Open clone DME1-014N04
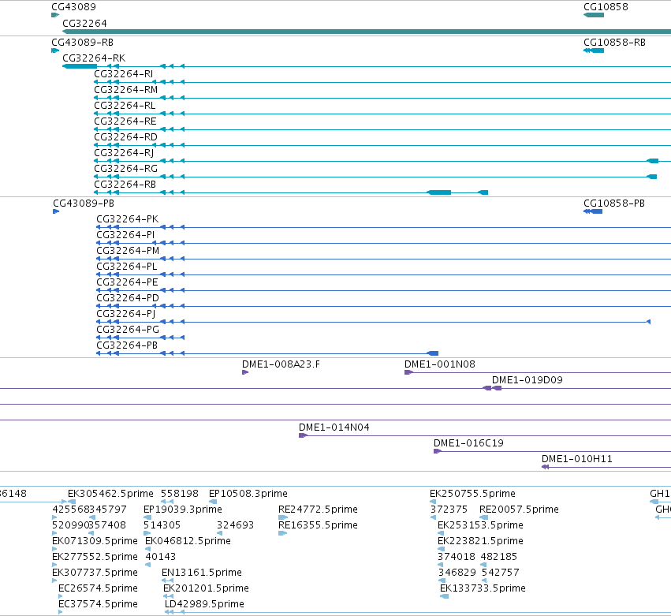This screenshot has width=671, height=616. pos(334,427)
